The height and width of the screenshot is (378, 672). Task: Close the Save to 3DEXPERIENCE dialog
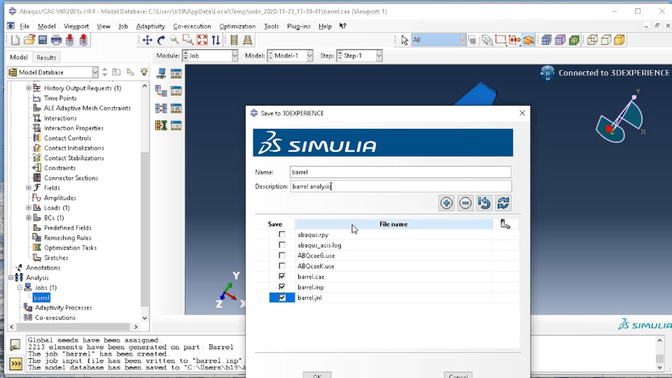[522, 113]
